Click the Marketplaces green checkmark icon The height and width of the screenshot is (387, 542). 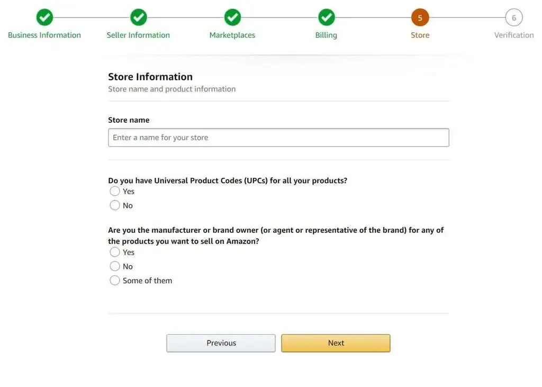point(232,17)
